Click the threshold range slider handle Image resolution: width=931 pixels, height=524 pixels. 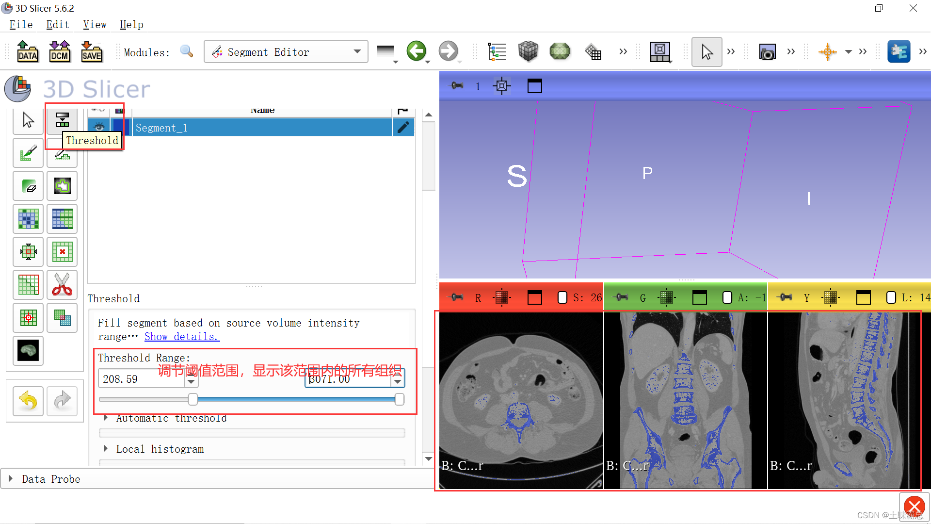click(193, 399)
